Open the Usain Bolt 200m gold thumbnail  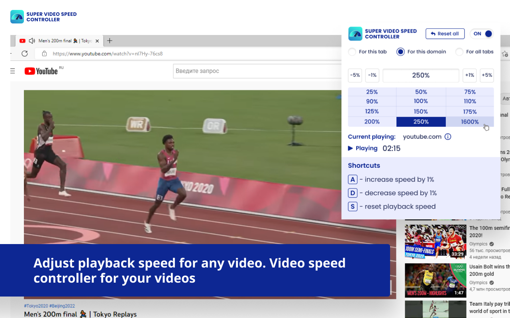pos(435,280)
